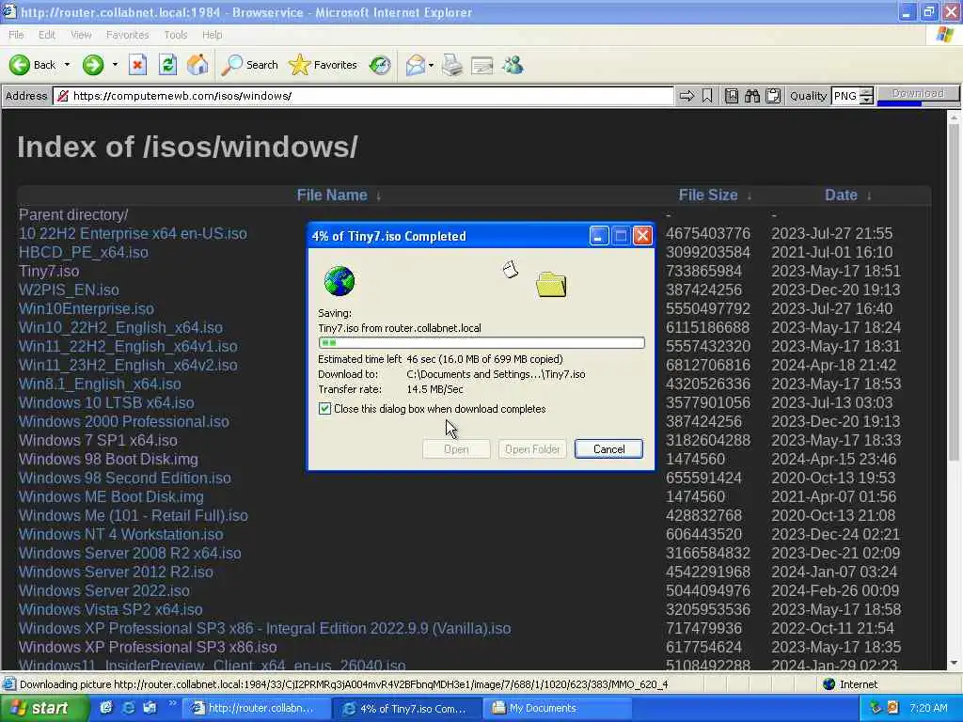Switch to 4% of Tiny7.iso taskbar button
Viewport: 963px width, 722px height.
[x=408, y=708]
